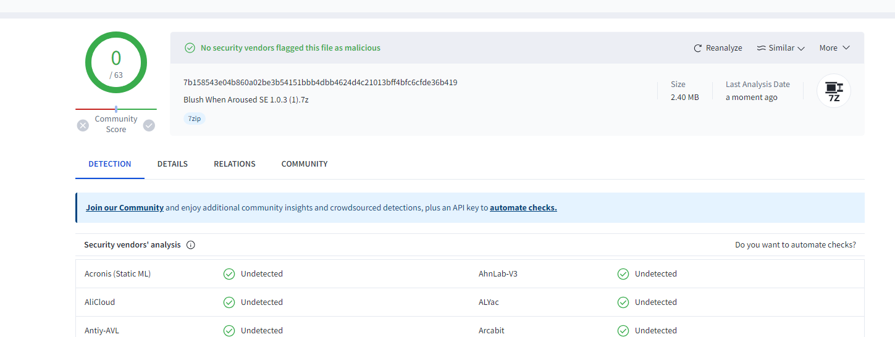This screenshot has width=895, height=337.
Task: Click the Undetected check icon for Arcabit
Action: (623, 331)
